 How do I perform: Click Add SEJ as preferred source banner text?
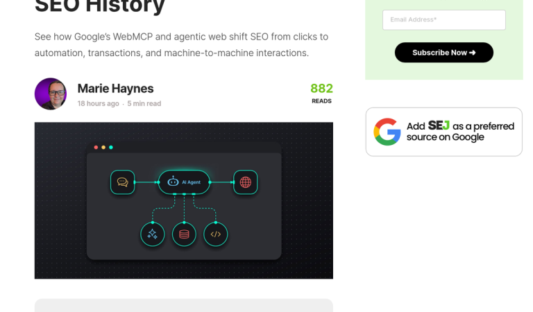[x=460, y=131]
